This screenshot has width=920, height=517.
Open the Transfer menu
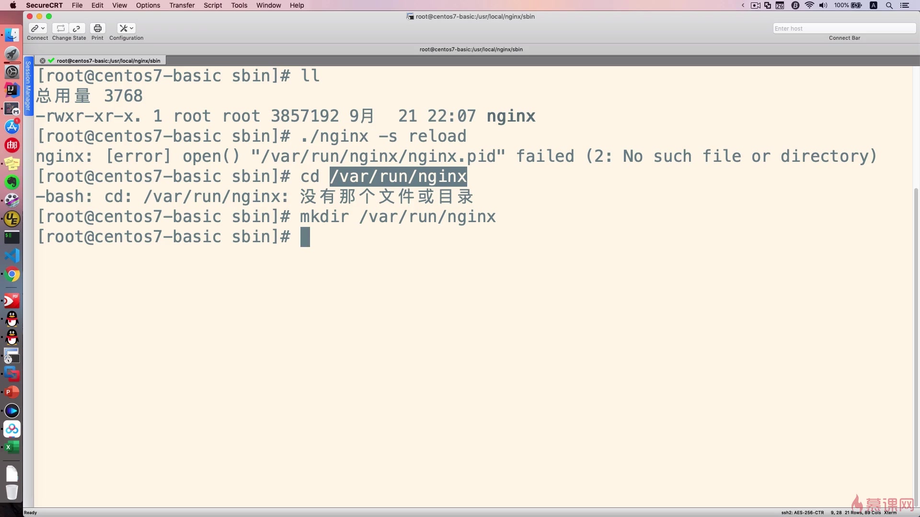click(182, 5)
